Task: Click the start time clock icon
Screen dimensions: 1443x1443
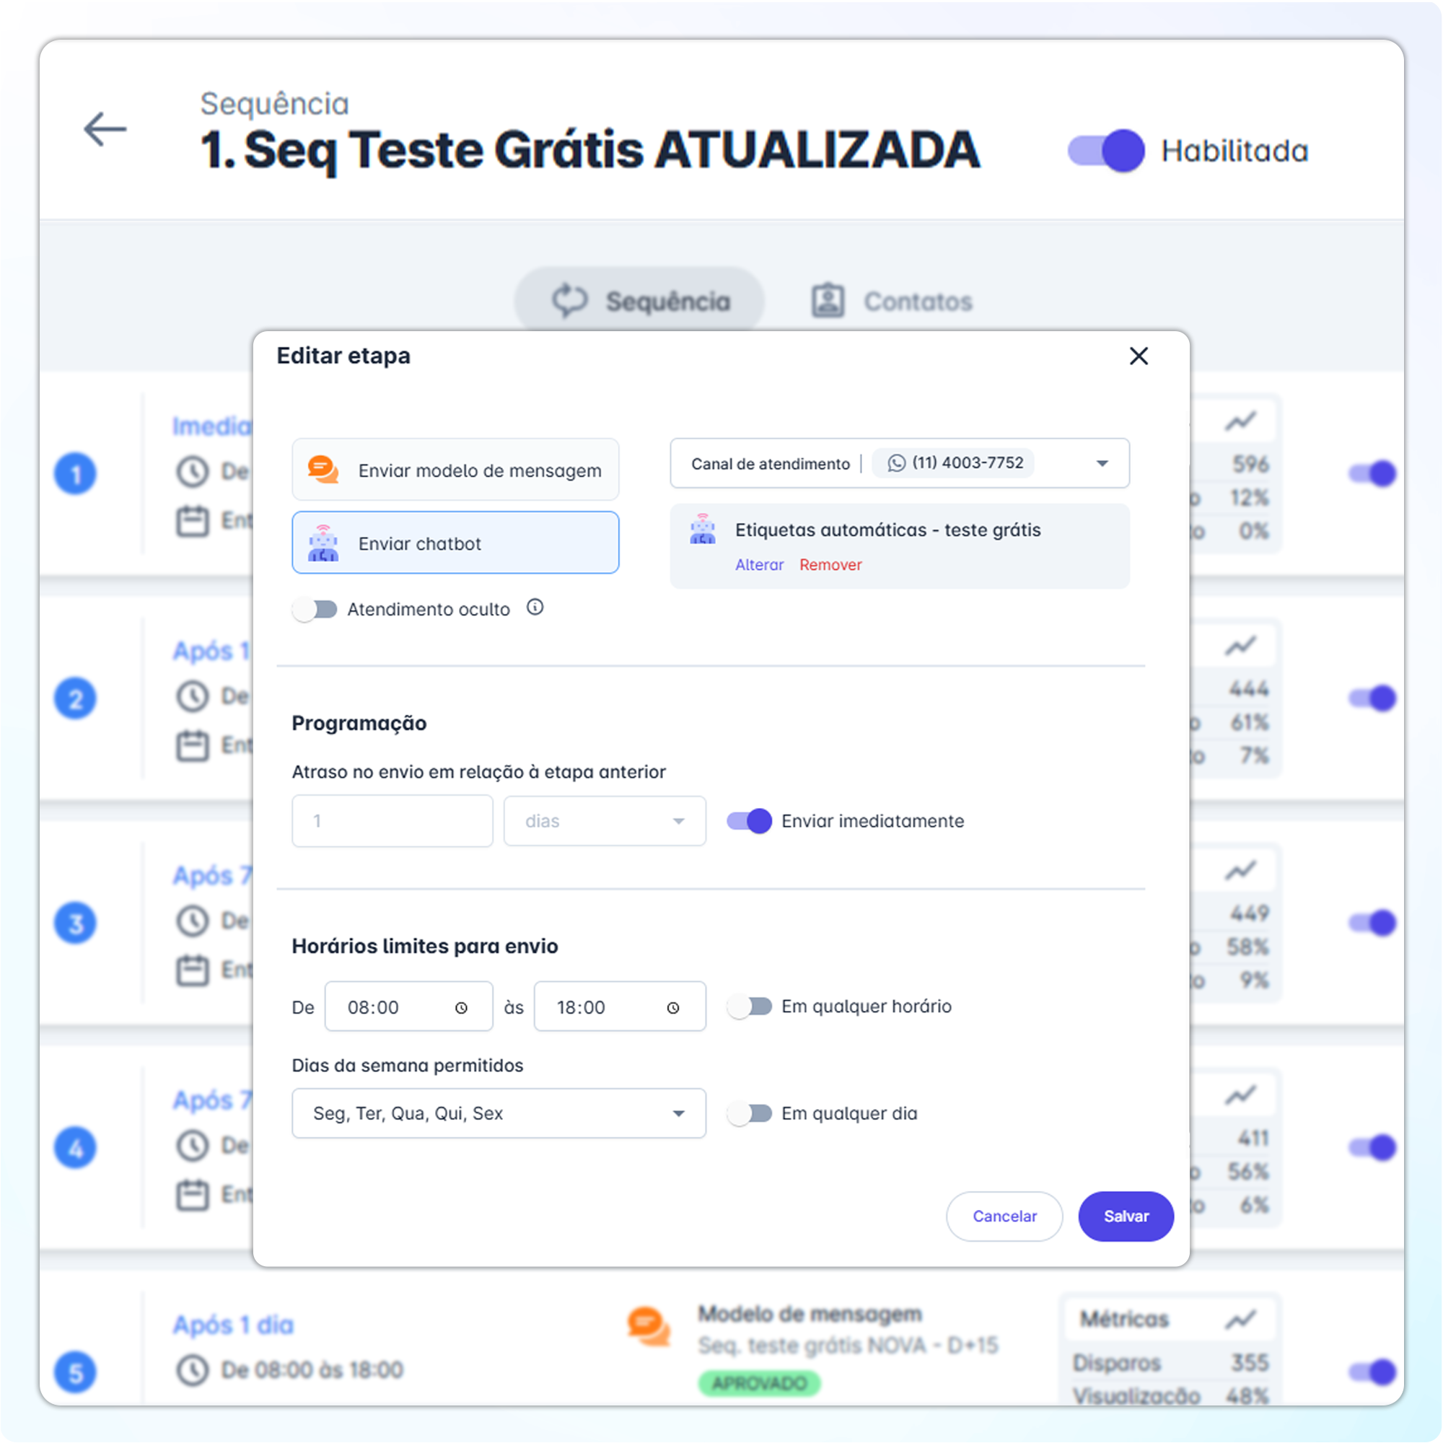Action: [462, 1007]
